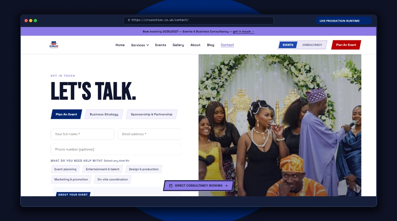397x221 pixels.
Task: Toggle the Marketing & promotion chip
Action: tap(71, 179)
